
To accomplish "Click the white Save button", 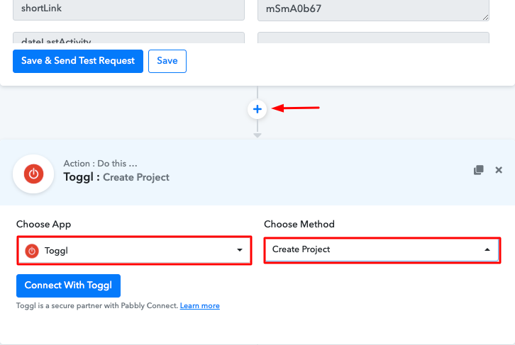I will pyautogui.click(x=167, y=61).
